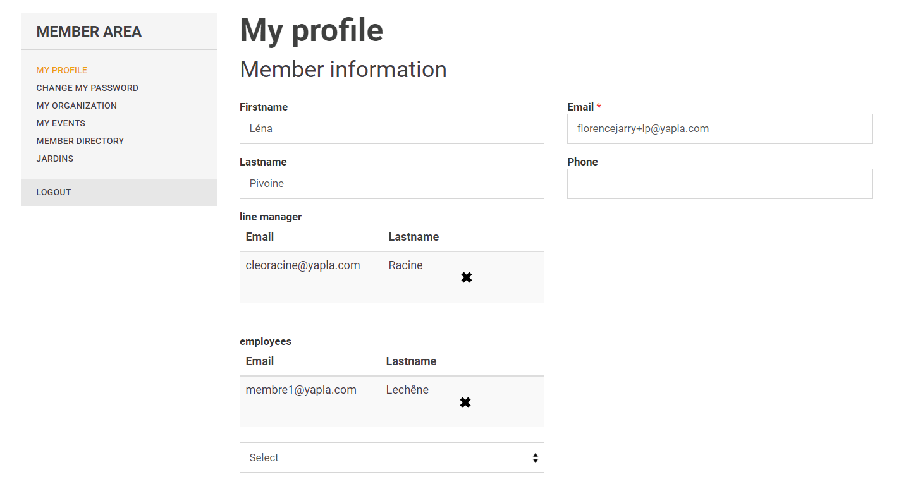Viewport: 901px width, 489px height.
Task: Select Jardins in the member menu
Action: click(x=55, y=159)
